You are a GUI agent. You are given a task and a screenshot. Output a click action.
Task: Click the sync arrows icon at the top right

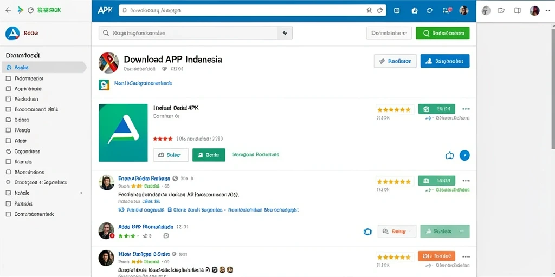501,11
